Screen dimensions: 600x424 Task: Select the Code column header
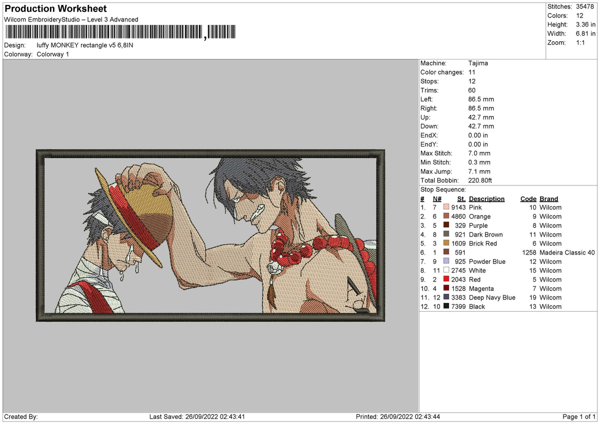pos(528,198)
